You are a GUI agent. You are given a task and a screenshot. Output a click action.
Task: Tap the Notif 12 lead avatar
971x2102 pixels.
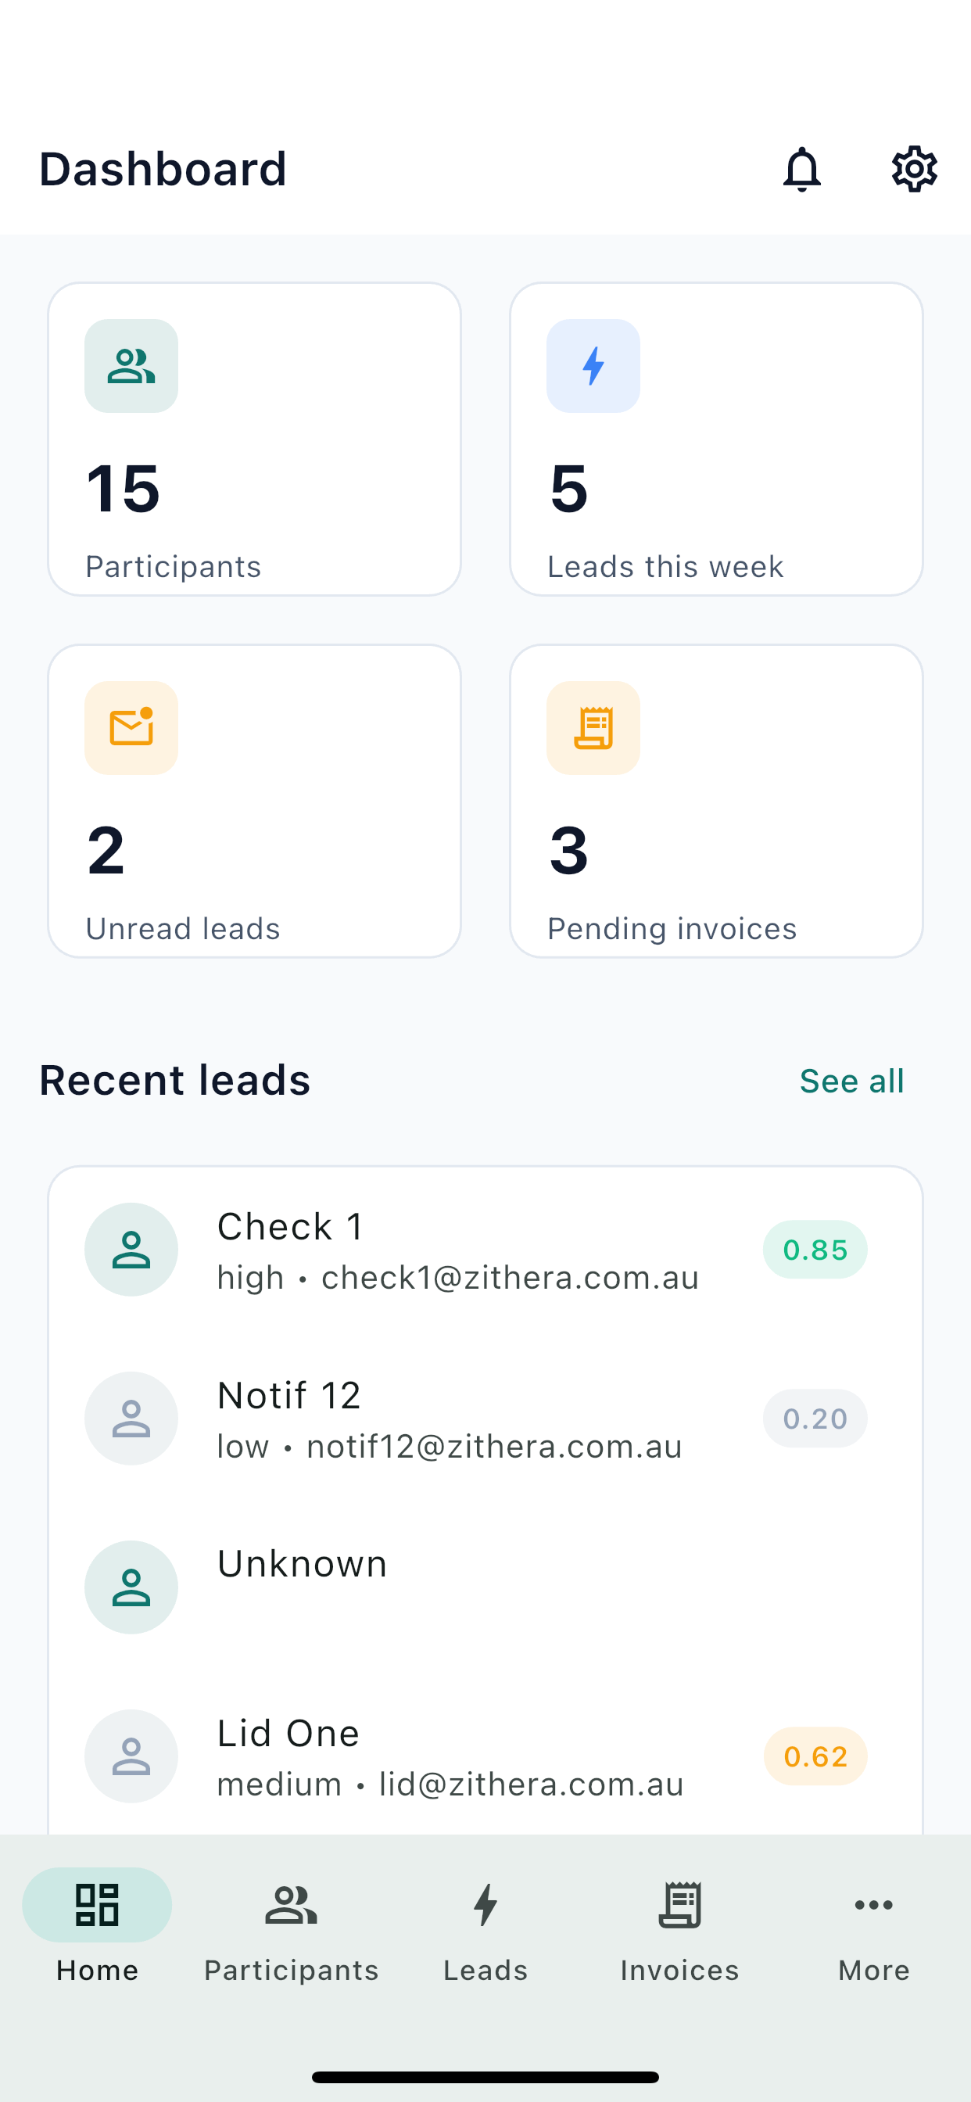pos(131,1419)
